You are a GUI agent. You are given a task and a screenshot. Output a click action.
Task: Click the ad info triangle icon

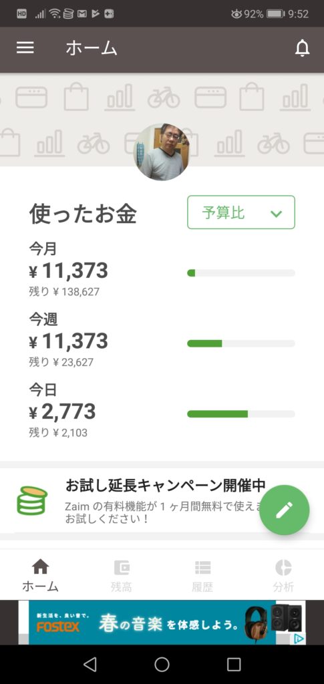[x=299, y=639]
